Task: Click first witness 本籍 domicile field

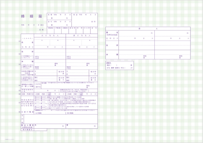Action: click(x=137, y=55)
